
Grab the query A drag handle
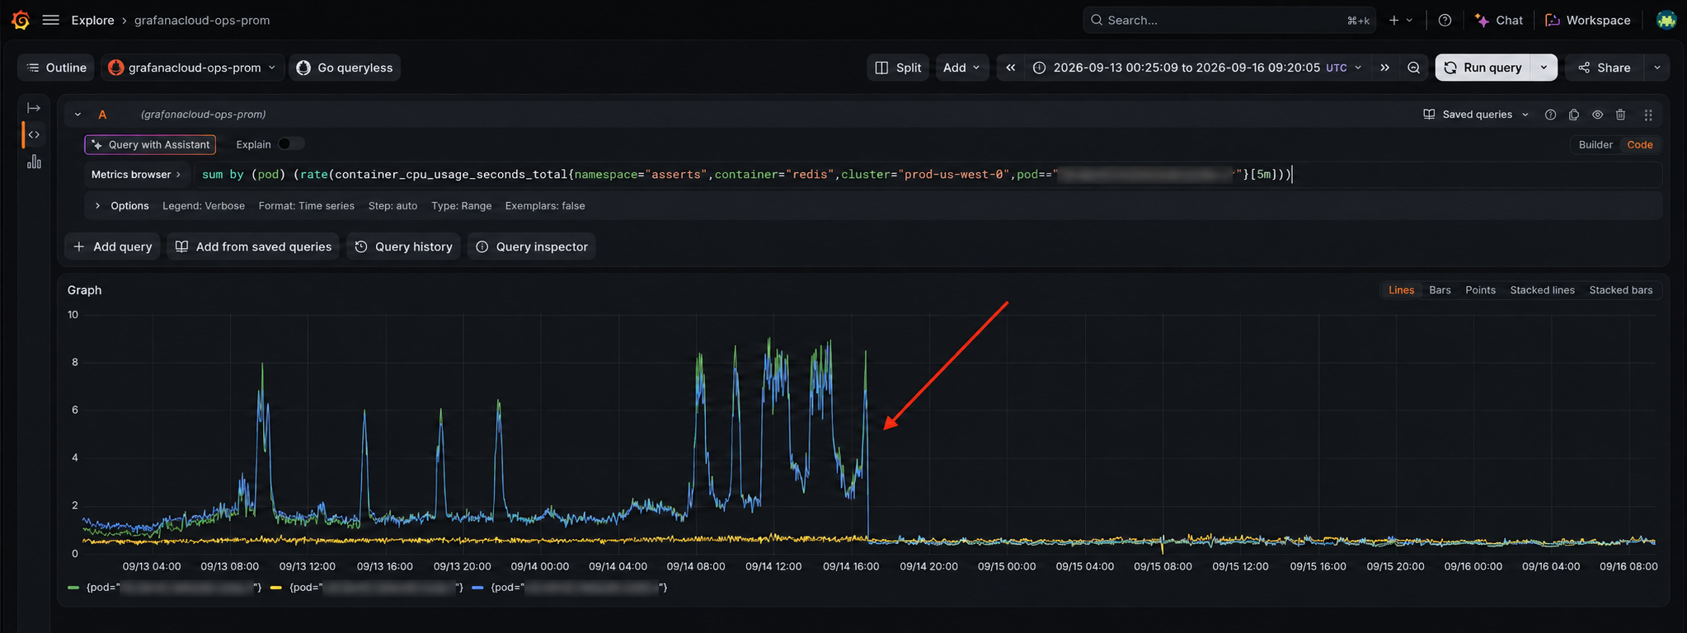coord(1648,115)
